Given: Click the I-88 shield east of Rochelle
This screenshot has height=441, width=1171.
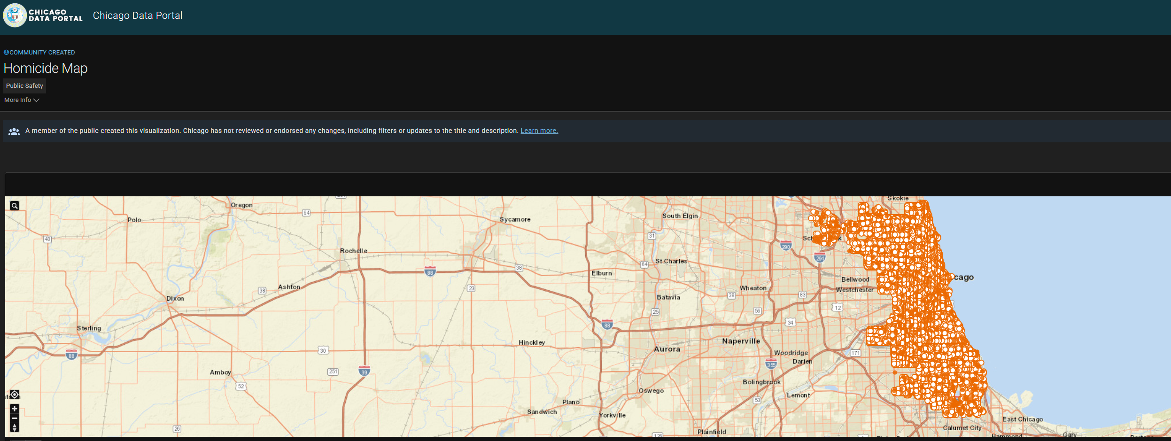Looking at the screenshot, I should (430, 271).
